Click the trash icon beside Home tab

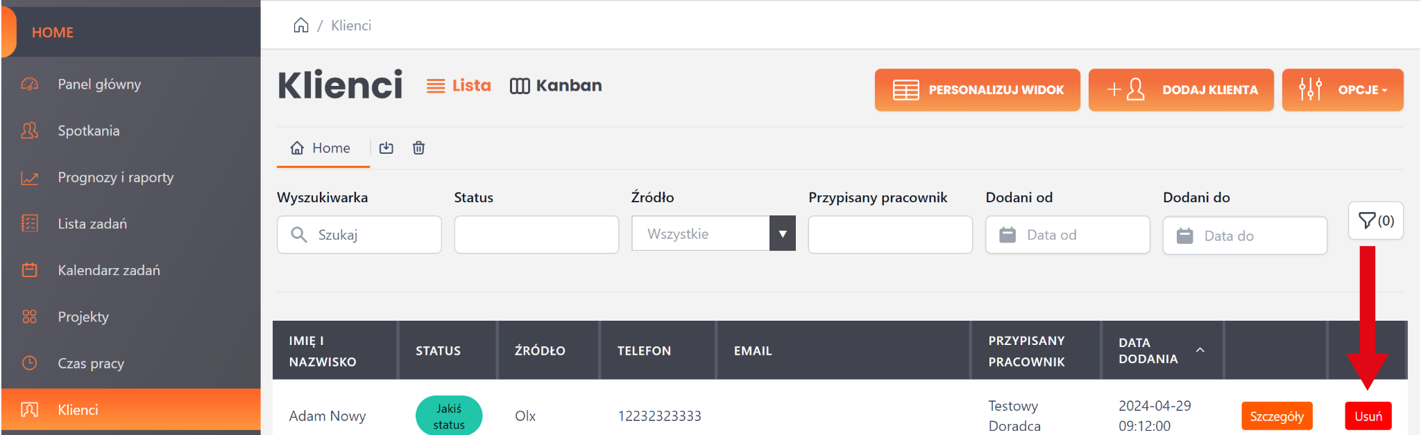coord(418,148)
